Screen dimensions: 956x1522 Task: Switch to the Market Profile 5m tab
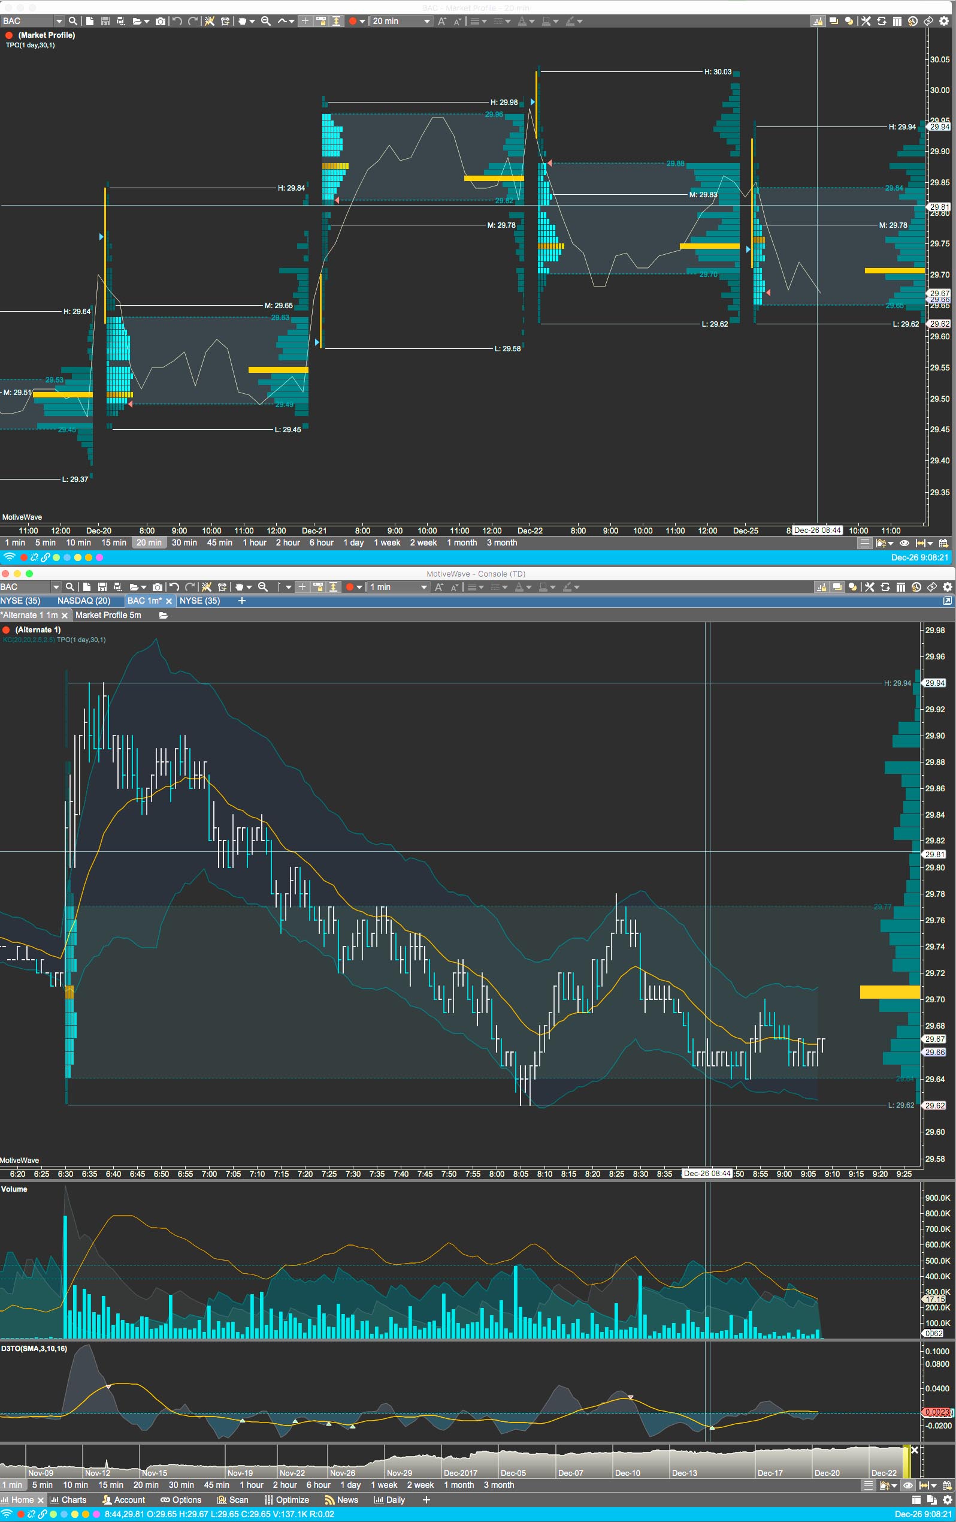(108, 615)
